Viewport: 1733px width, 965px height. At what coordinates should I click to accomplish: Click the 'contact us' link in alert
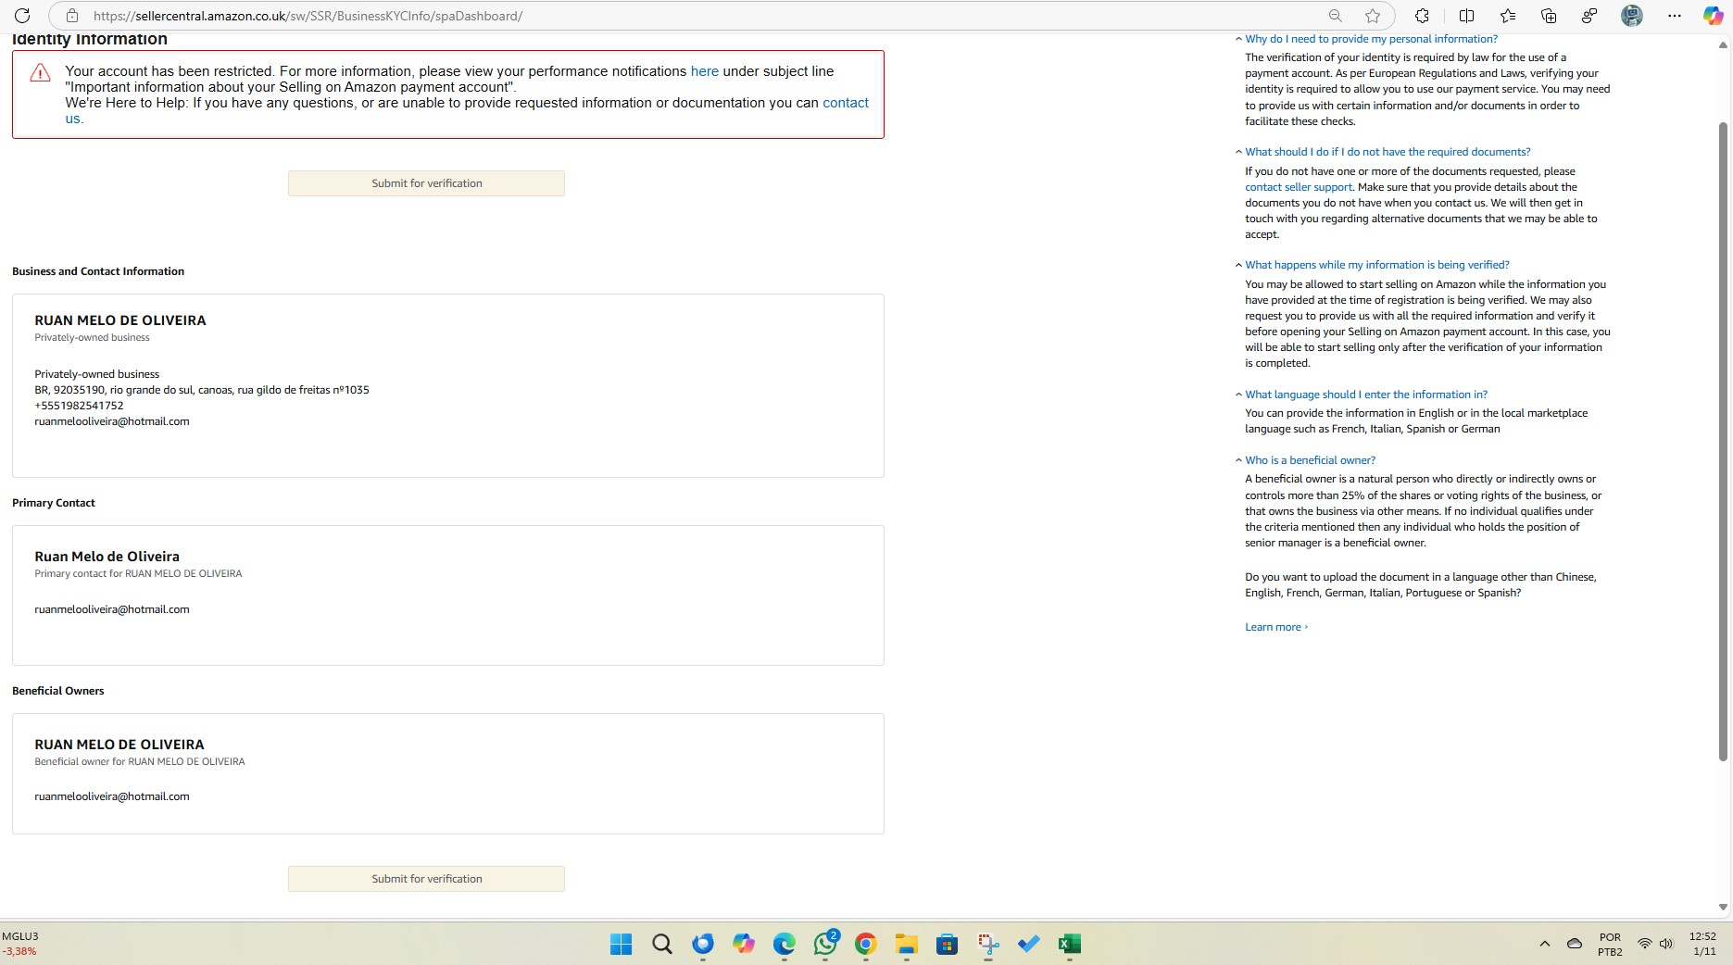click(467, 110)
